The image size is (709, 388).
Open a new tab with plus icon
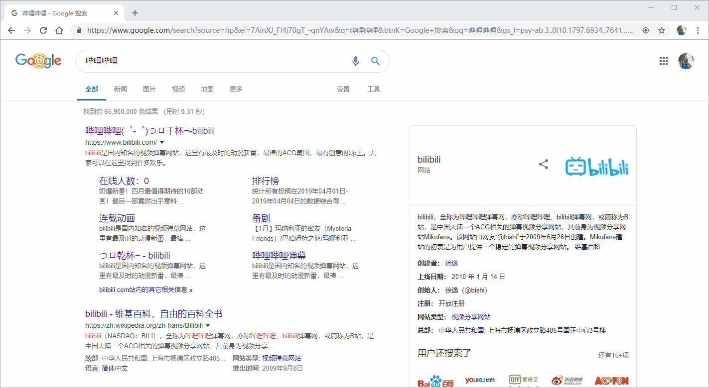(135, 13)
